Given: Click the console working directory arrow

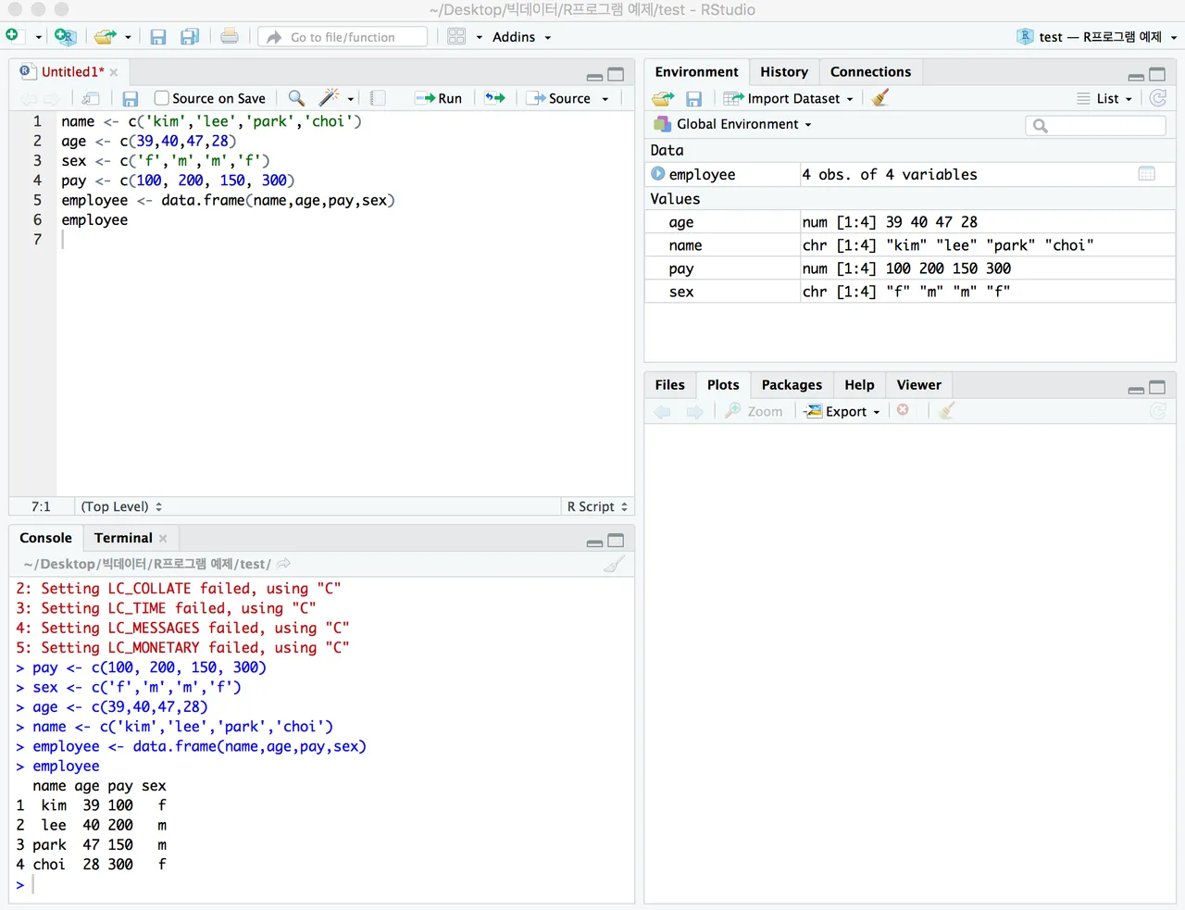Looking at the screenshot, I should point(283,564).
